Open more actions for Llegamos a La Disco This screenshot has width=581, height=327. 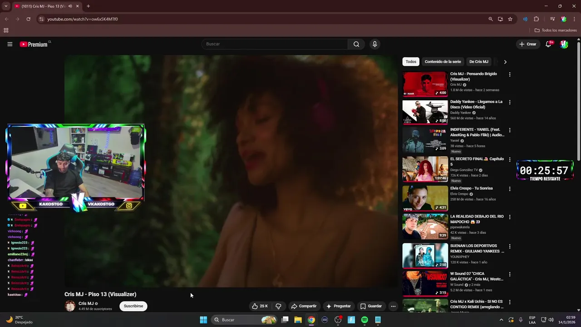(509, 102)
